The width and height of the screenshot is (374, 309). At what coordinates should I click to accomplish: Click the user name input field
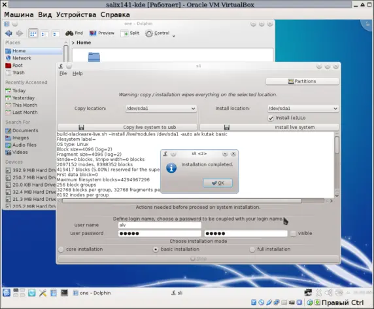pyautogui.click(x=160, y=225)
